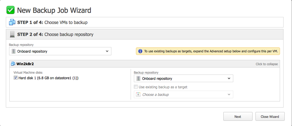Click the green checkmark wizard icon

click(x=11, y=10)
